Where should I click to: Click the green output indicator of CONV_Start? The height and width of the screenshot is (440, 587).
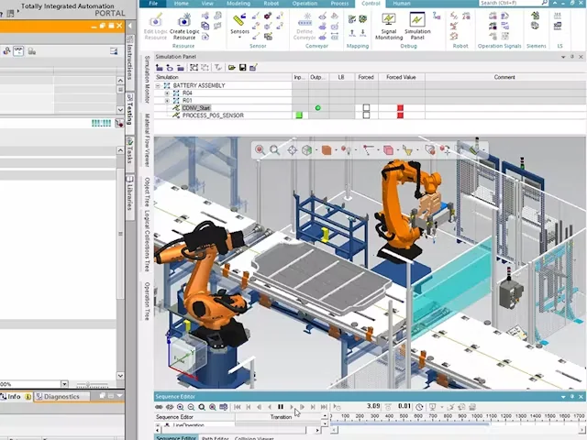[318, 108]
